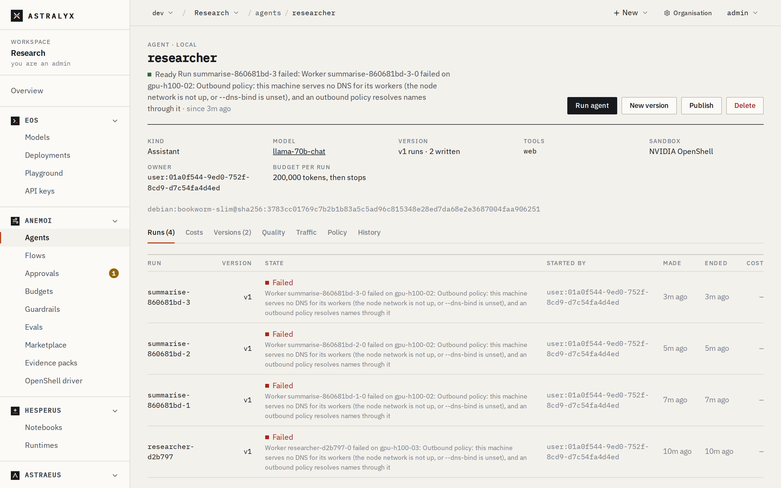Open Notebooks under Hesperus
Viewport: 781px width, 488px height.
tap(44, 427)
